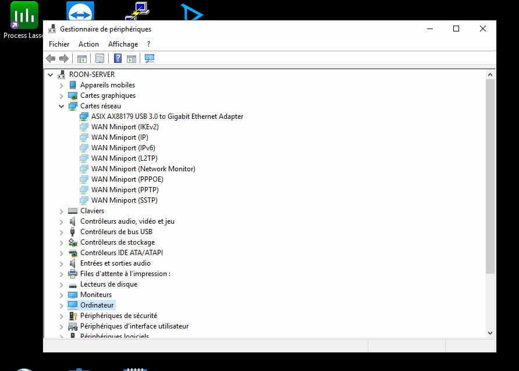519x371 pixels.
Task: Click the Forward arrow toolbar icon
Action: (x=64, y=59)
